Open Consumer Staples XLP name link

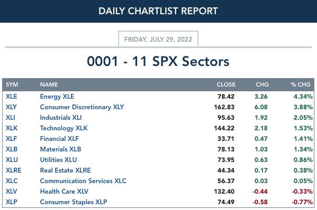(x=74, y=202)
